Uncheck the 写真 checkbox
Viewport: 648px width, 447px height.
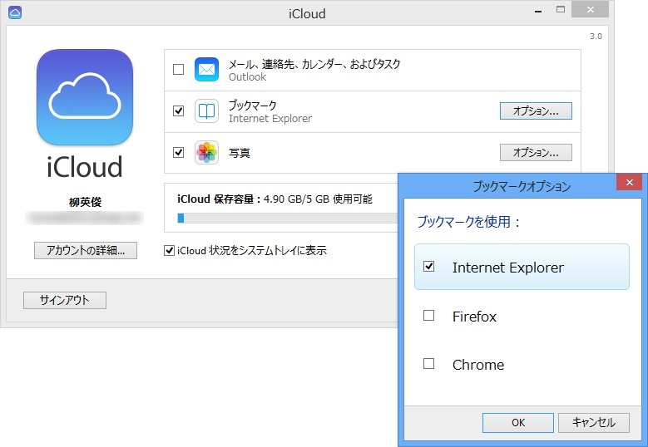click(x=179, y=153)
